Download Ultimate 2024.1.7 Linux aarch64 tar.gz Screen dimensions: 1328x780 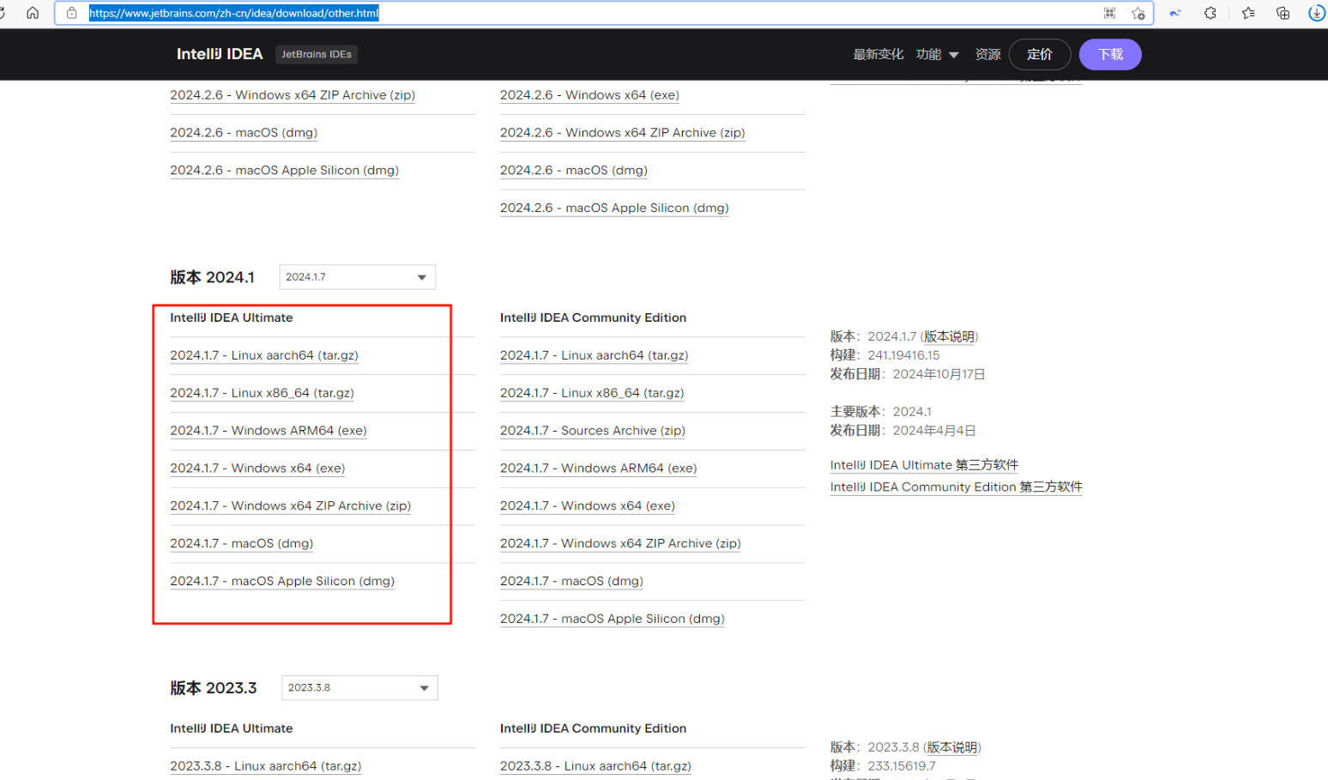[264, 355]
